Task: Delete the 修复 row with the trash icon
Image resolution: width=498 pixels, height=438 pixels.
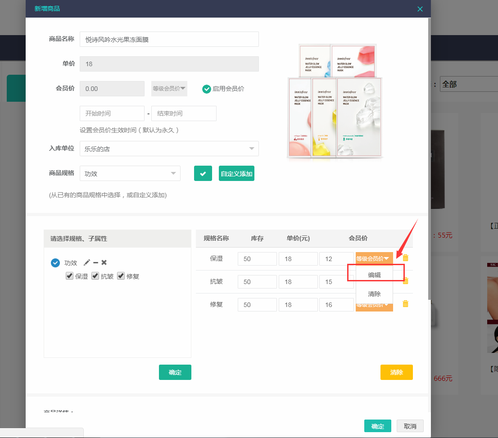Action: pyautogui.click(x=405, y=304)
